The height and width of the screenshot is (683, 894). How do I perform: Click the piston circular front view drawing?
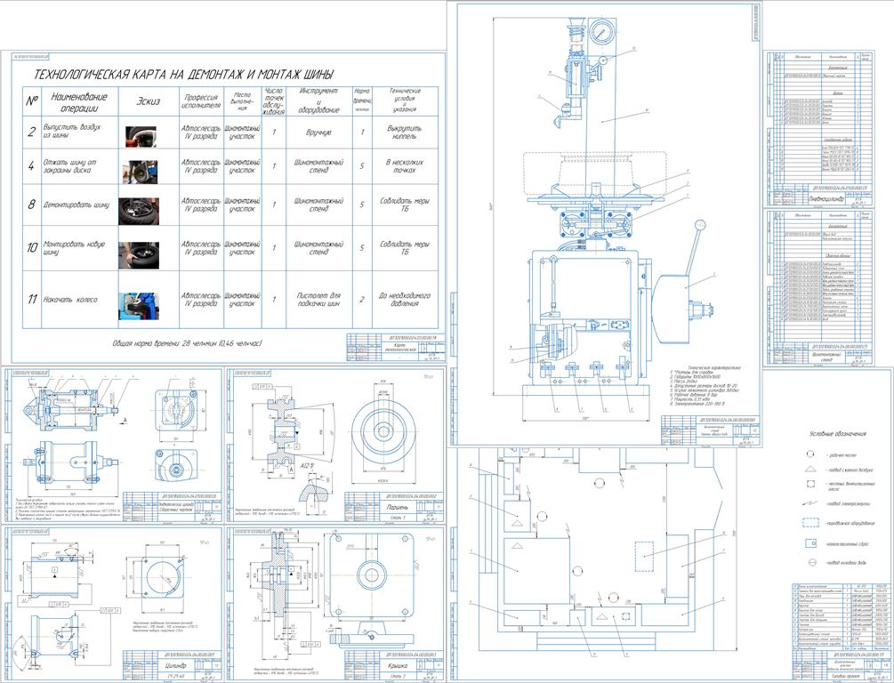click(383, 431)
